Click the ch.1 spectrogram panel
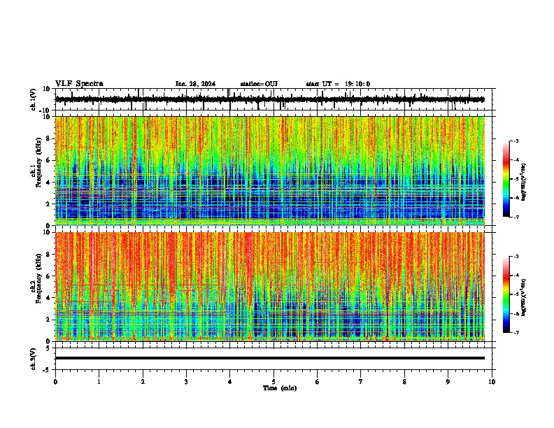The width and height of the screenshot is (554, 428). tap(269, 171)
